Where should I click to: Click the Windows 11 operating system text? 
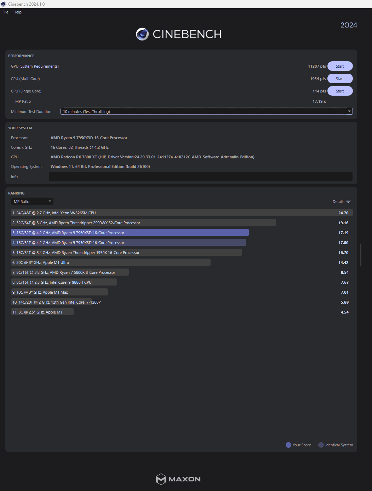100,167
